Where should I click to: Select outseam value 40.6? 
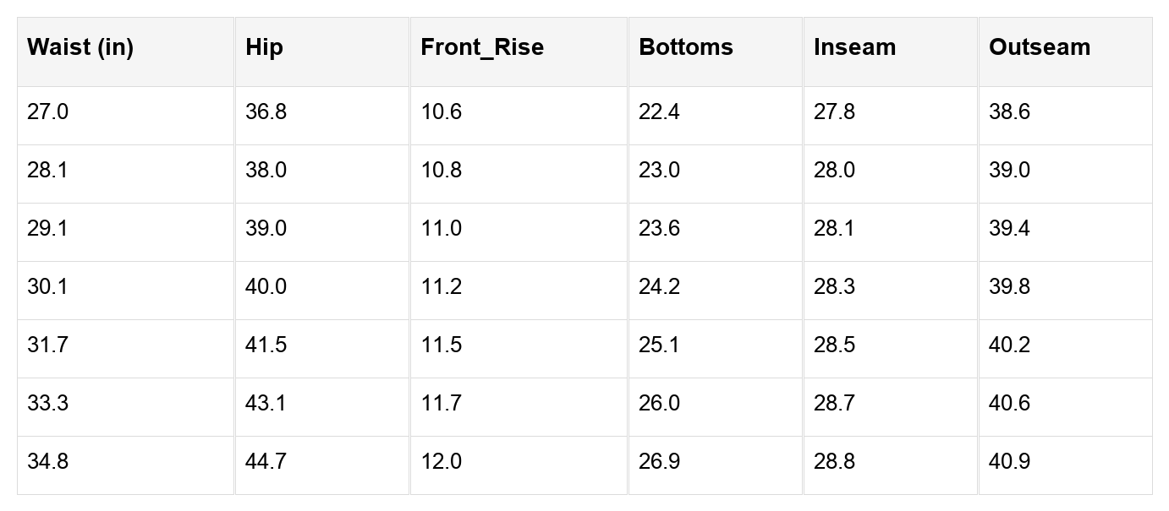[1009, 404]
